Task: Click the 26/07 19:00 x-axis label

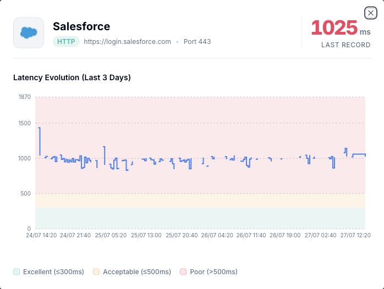Action: point(285,236)
